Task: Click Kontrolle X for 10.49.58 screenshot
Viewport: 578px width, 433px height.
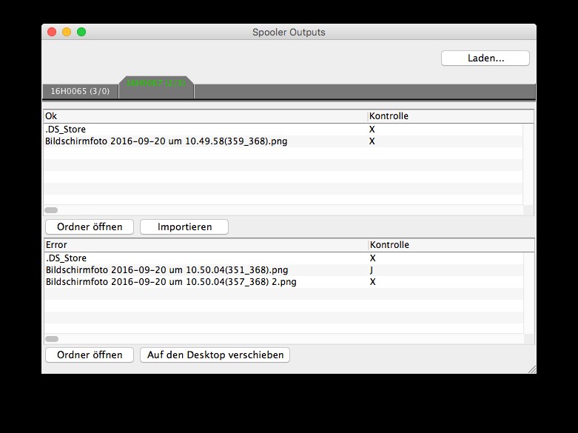Action: (x=372, y=141)
